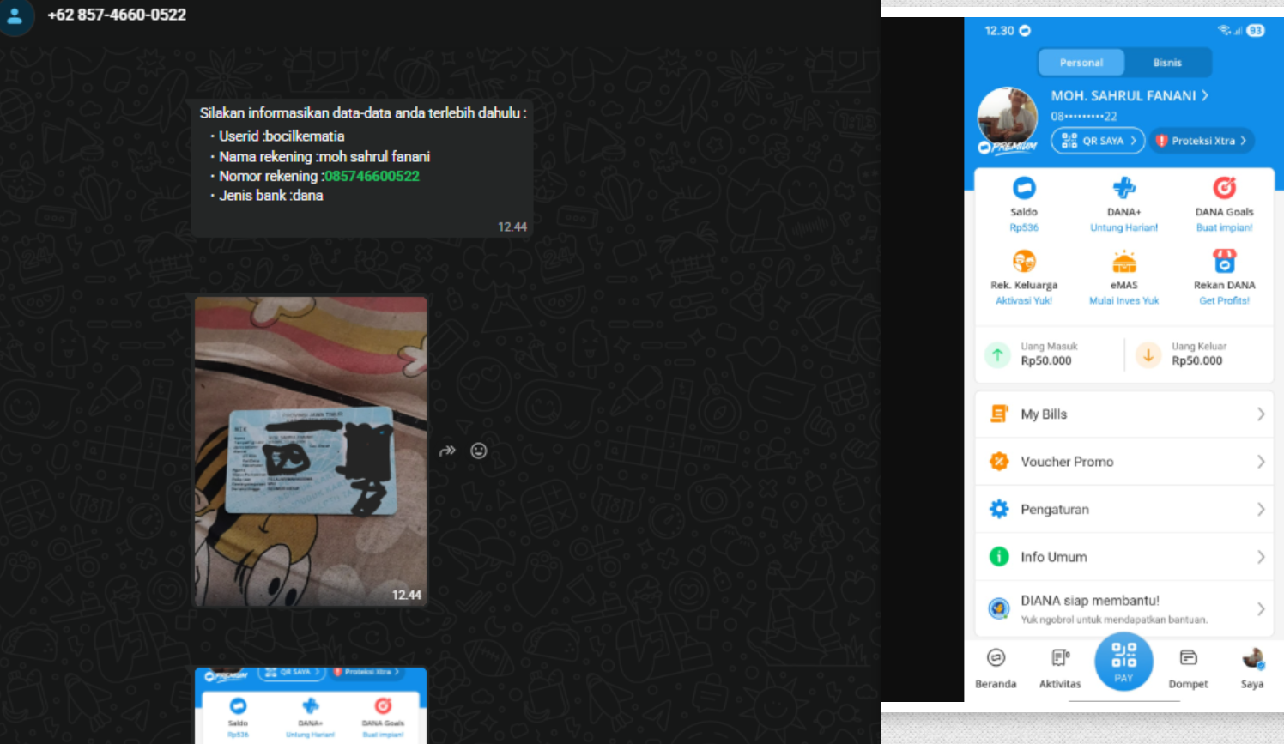Screen dimensions: 1284x744
Task: Switch to the Bisnis tab
Action: (1167, 63)
